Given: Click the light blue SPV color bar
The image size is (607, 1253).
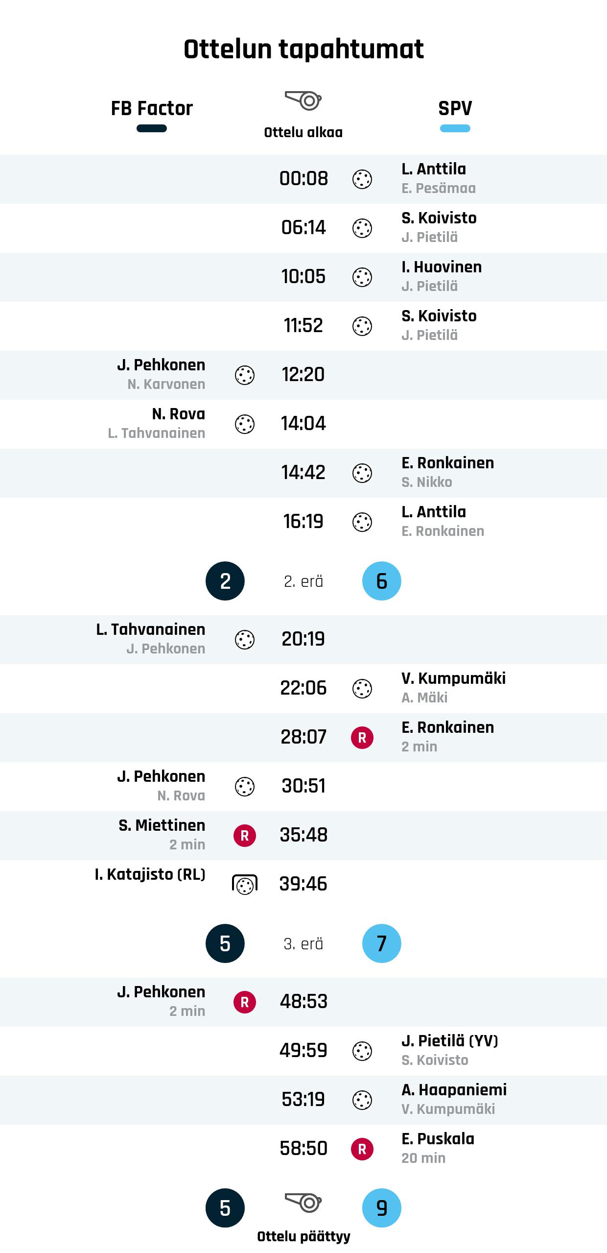Looking at the screenshot, I should pyautogui.click(x=455, y=129).
